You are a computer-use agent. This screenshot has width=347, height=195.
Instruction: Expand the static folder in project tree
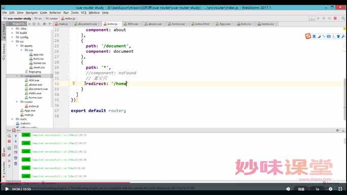coord(12,119)
